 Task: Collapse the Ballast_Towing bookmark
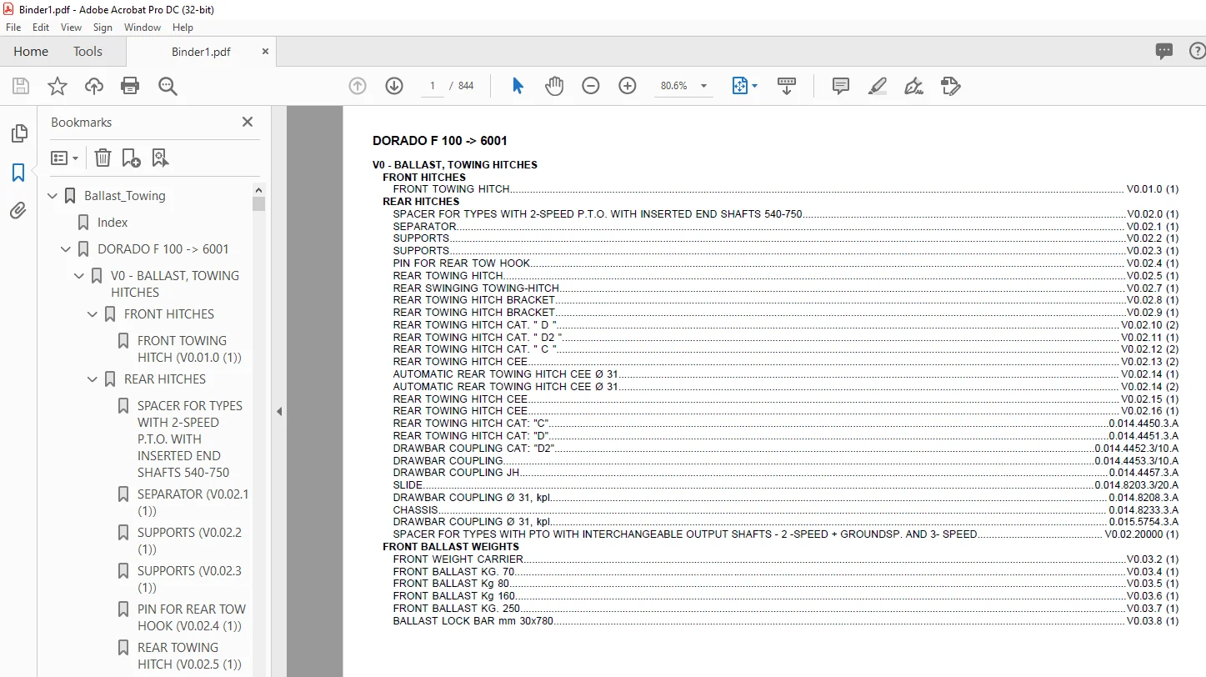(53, 196)
